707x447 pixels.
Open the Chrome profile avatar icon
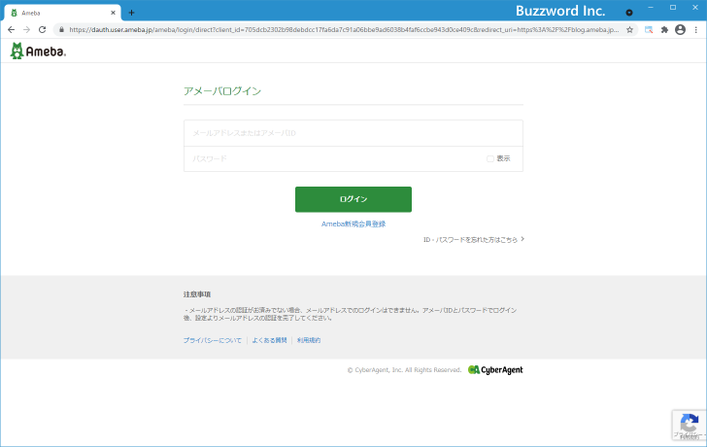click(x=680, y=30)
